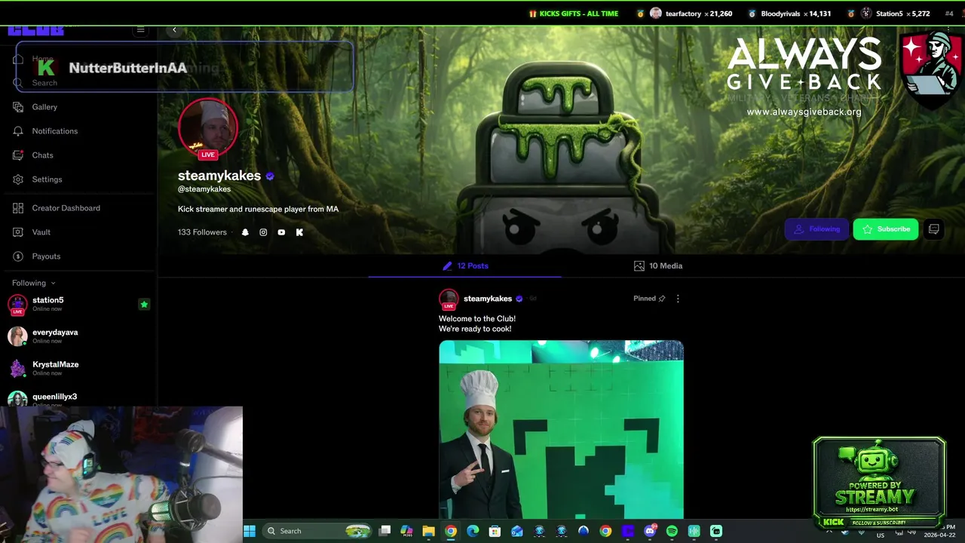965x543 pixels.
Task: Click the hamburger menu icon in sidebar
Action: [140, 30]
